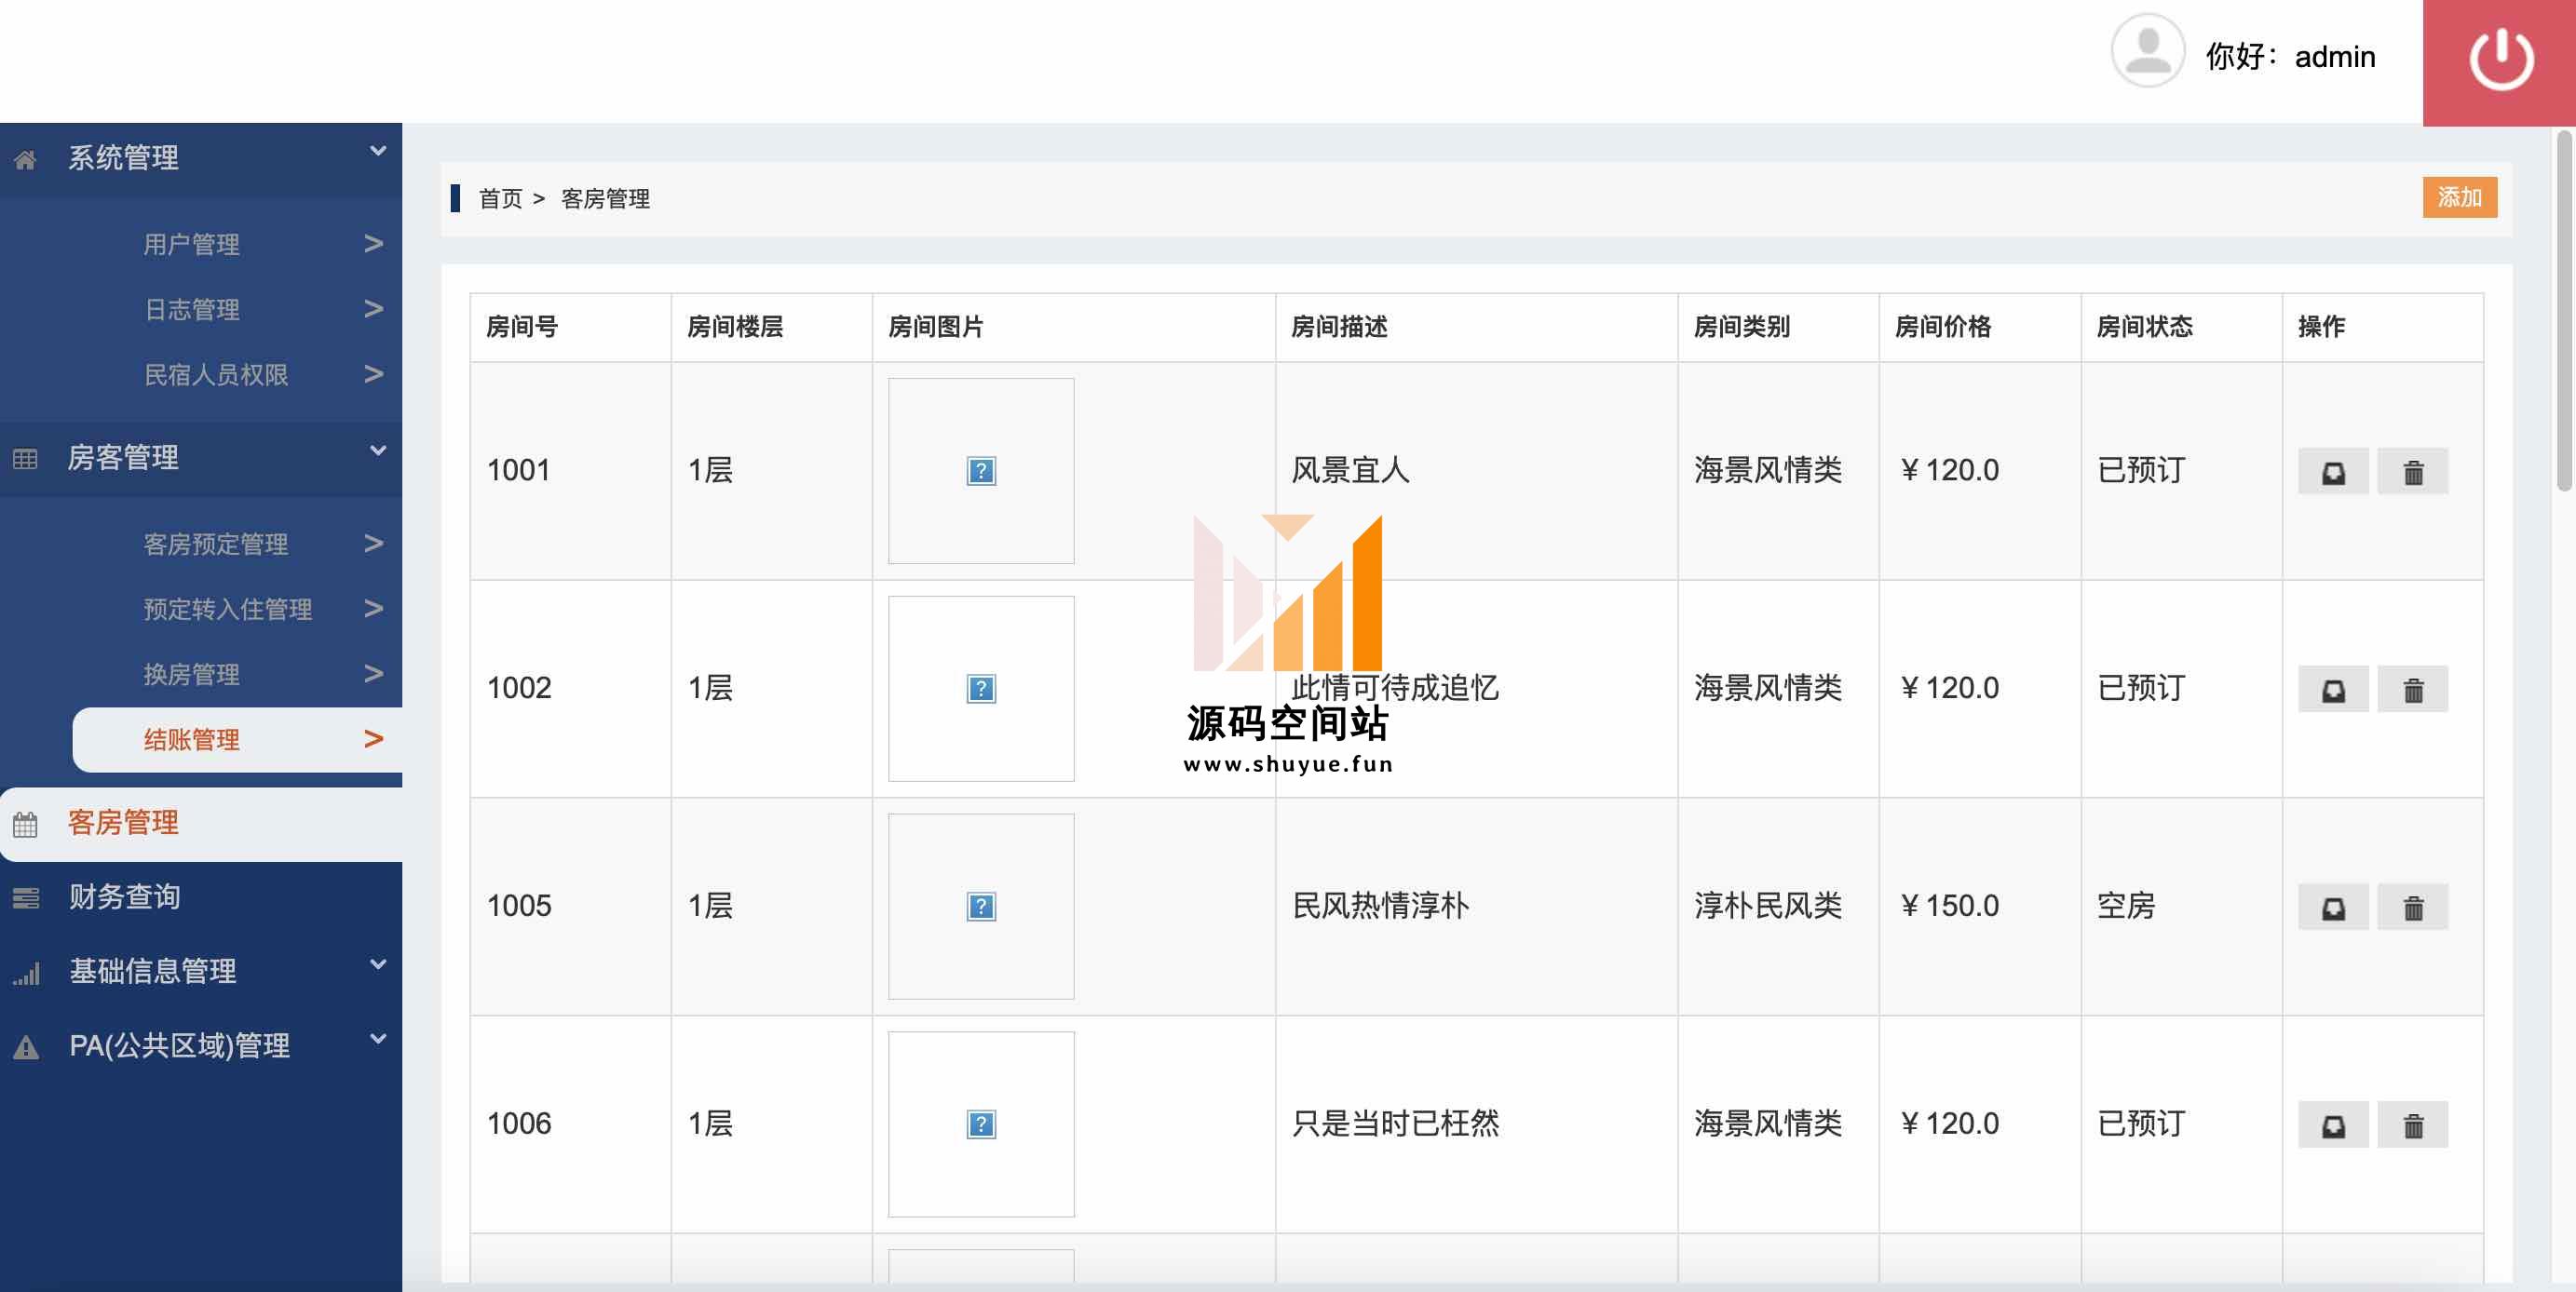2576x1292 pixels.
Task: Delete room 1005 with trash icon
Action: click(x=2413, y=908)
